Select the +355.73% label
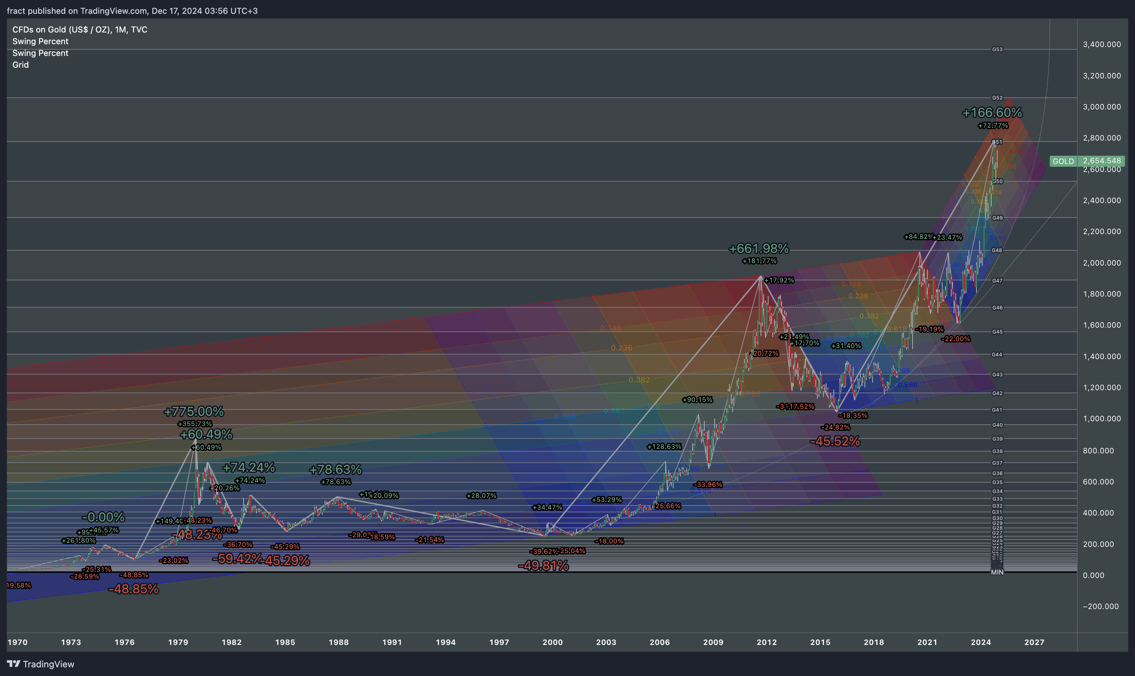 194,424
